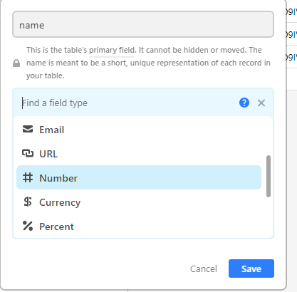
Task: Select Number field type option
Action: click(x=139, y=177)
